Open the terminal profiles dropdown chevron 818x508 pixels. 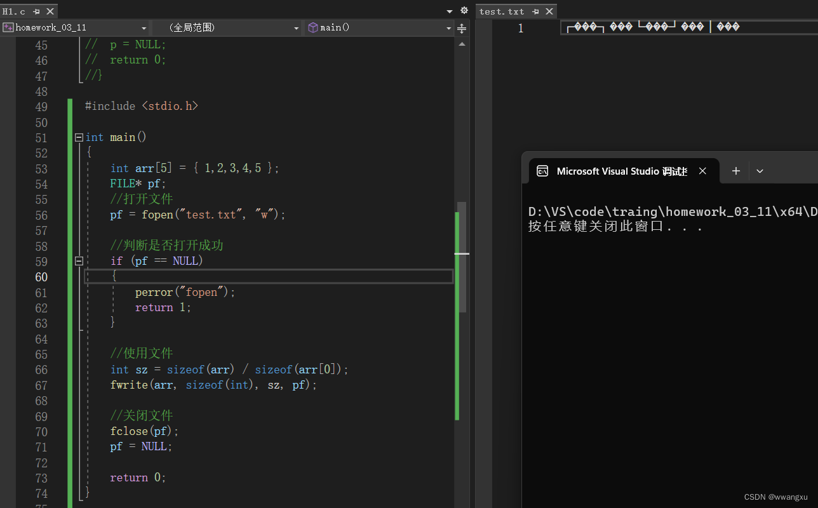click(760, 171)
